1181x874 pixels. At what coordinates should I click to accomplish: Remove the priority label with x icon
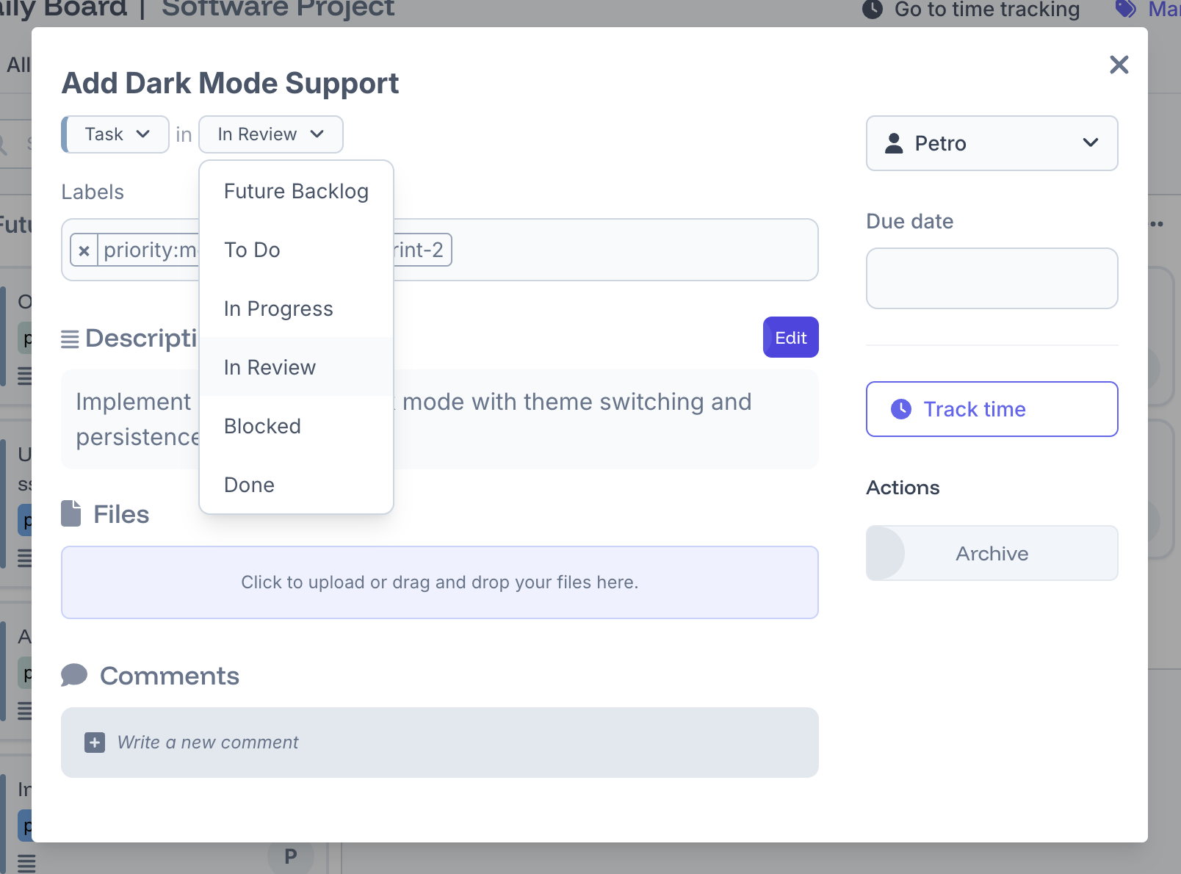(84, 250)
